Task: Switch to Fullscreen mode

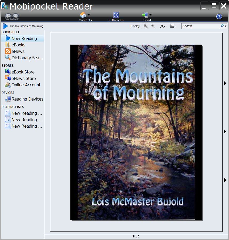Action: point(116,16)
